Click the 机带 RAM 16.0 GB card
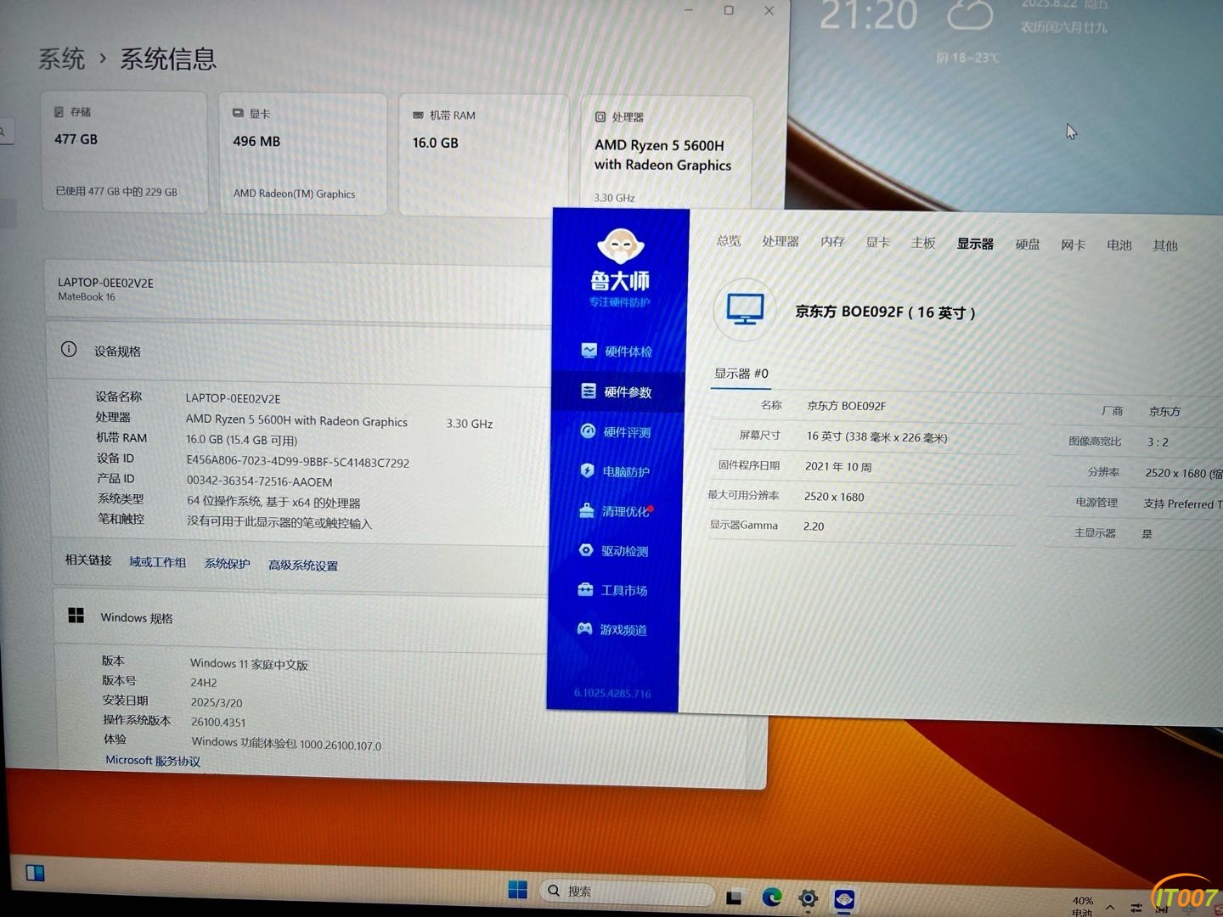Screen dimensions: 1223x917 click(483, 155)
